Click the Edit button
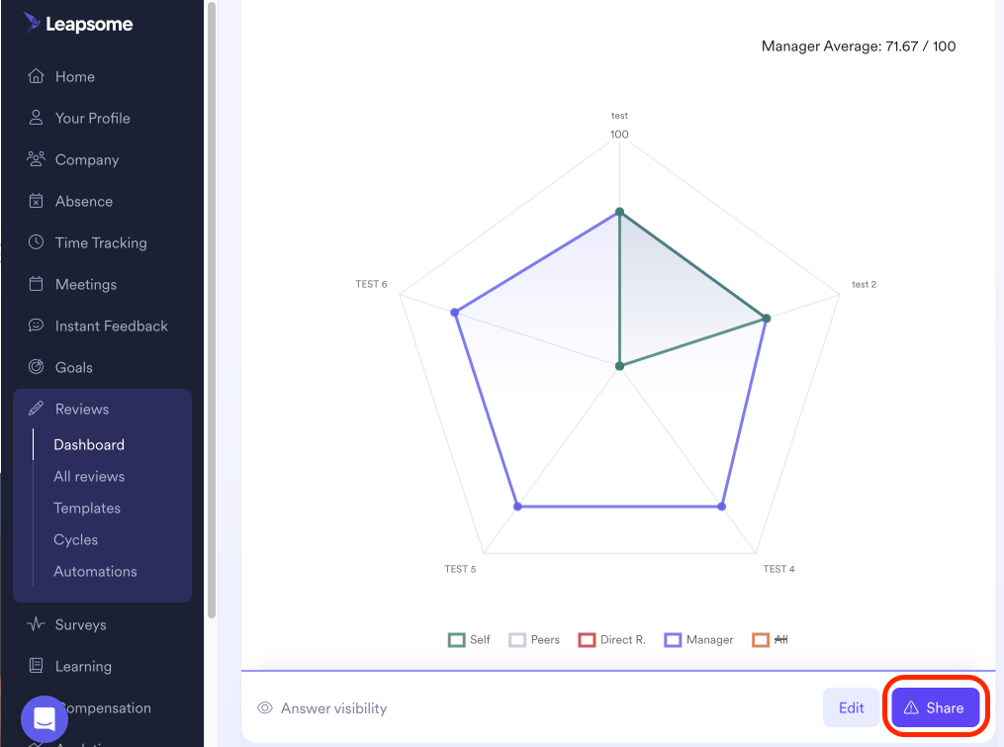The image size is (1004, 747). (x=851, y=707)
